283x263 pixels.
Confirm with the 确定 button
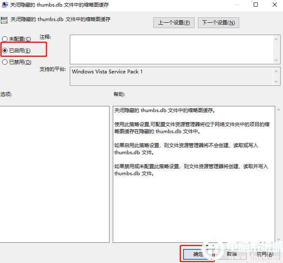coord(198,254)
